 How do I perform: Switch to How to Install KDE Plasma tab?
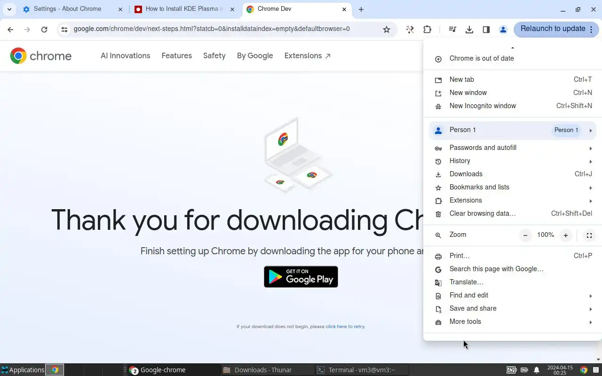(x=184, y=9)
